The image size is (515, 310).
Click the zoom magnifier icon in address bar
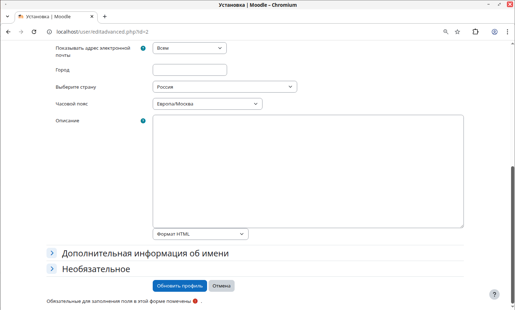click(446, 32)
